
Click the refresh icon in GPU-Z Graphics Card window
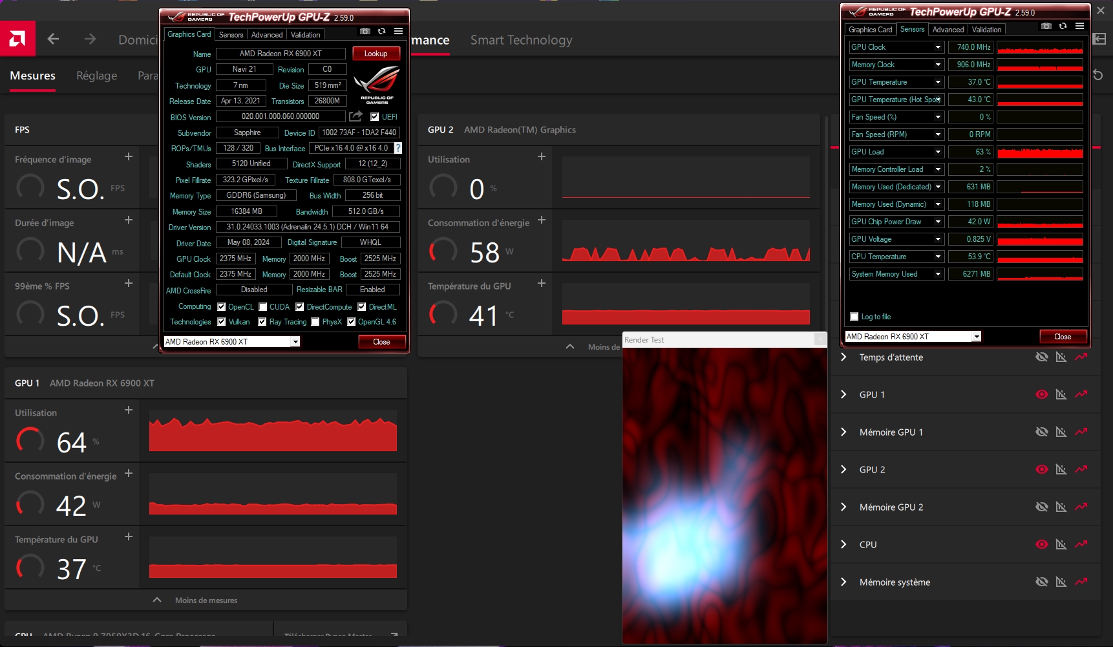[382, 31]
